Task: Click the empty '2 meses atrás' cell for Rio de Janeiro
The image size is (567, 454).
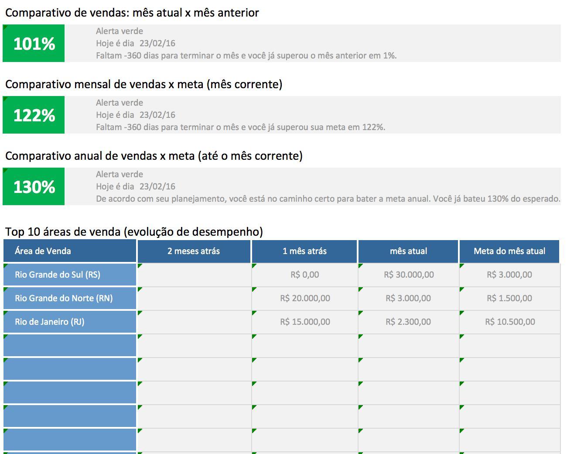Action: click(194, 322)
